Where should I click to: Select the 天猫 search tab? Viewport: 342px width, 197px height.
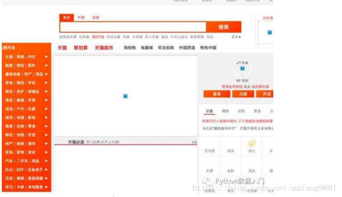(x=81, y=18)
